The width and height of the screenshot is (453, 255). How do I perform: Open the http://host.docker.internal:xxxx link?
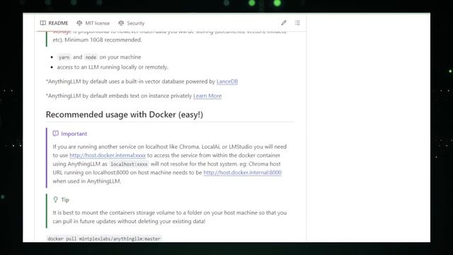click(108, 155)
